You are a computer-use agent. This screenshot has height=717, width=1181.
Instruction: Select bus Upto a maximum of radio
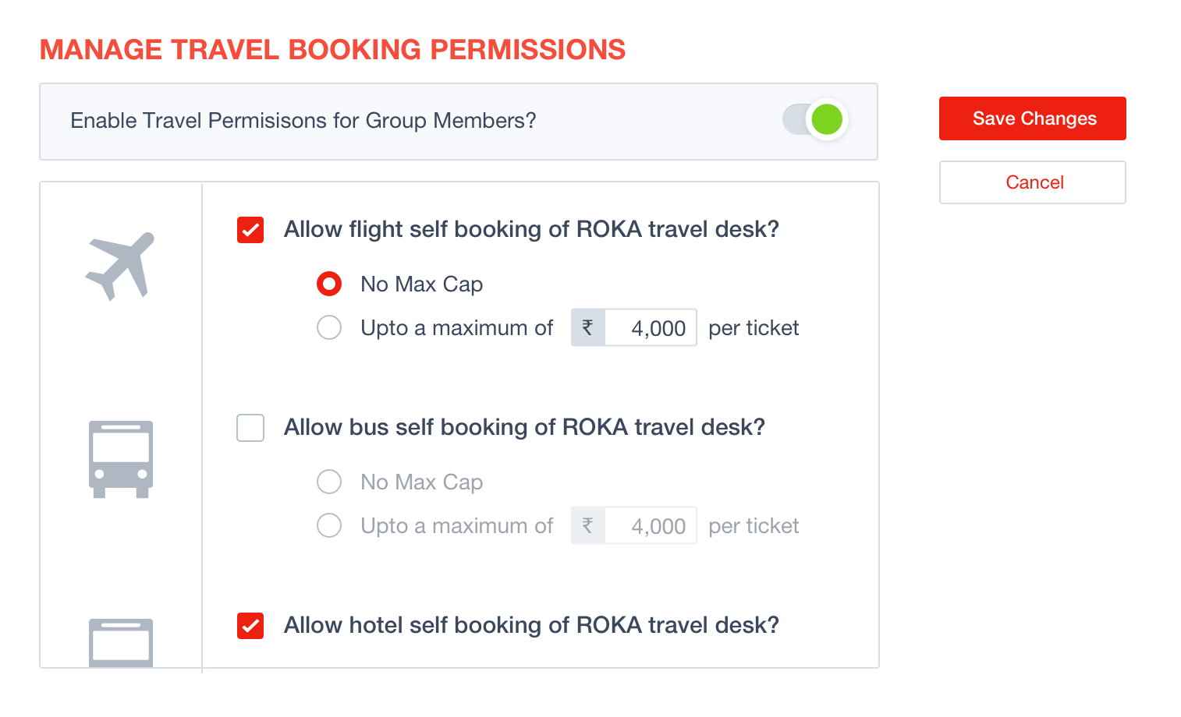point(329,525)
